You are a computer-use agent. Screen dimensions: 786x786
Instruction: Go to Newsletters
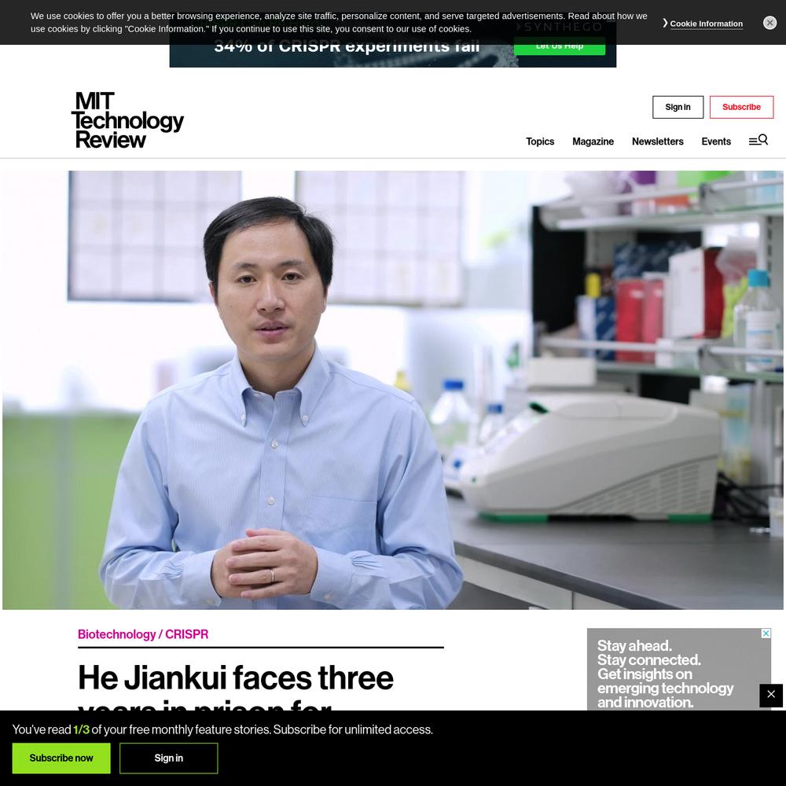(658, 141)
